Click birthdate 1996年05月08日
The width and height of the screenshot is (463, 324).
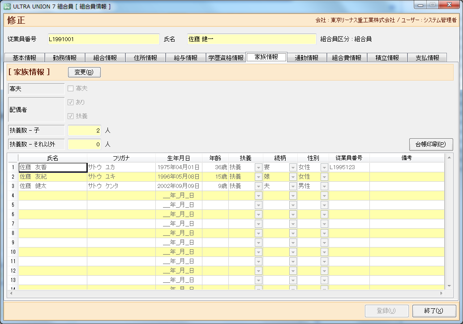179,177
